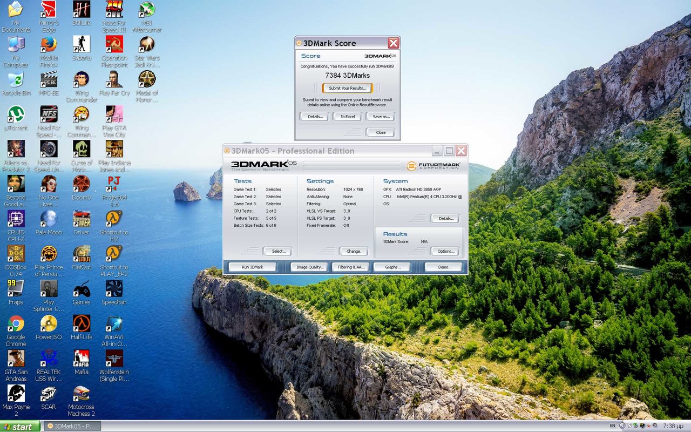Open the Play GTA Vice City shortcut
Image resolution: width=691 pixels, height=432 pixels.
tap(114, 122)
